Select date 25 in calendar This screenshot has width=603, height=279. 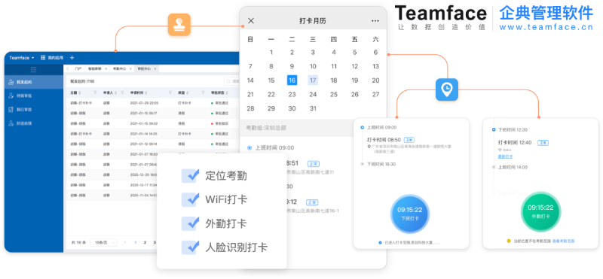tap(334, 95)
